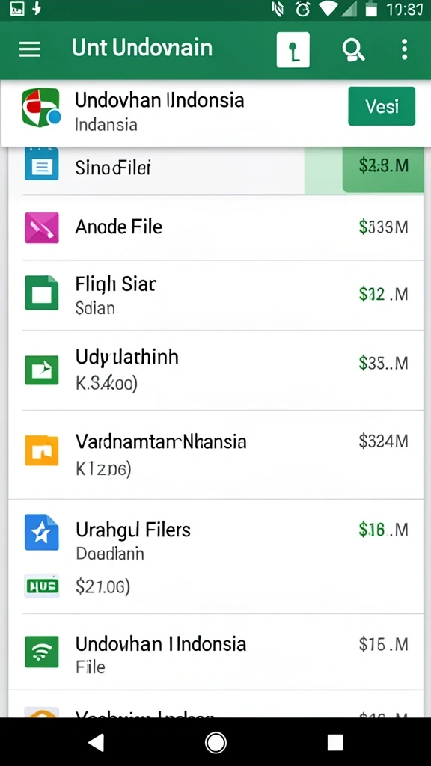Select the blue SinoFilei document icon
The height and width of the screenshot is (766, 431).
point(42,165)
